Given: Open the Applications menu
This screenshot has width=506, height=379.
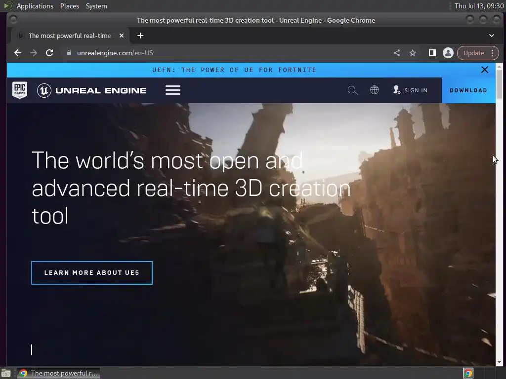Looking at the screenshot, I should (35, 6).
